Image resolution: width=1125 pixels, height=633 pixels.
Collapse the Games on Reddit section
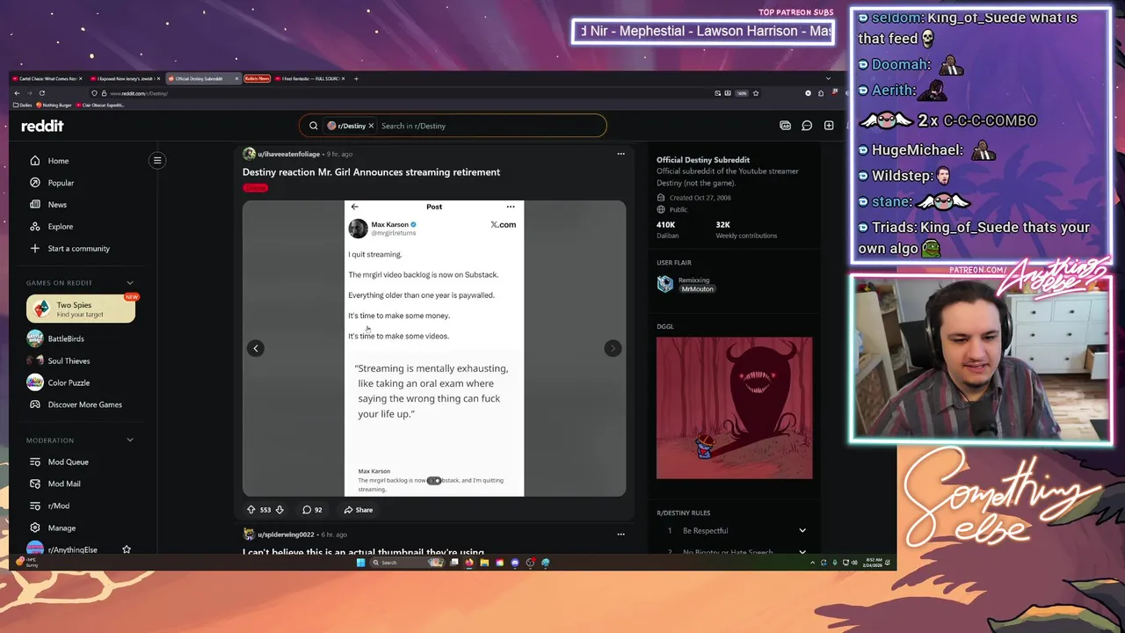click(x=130, y=283)
